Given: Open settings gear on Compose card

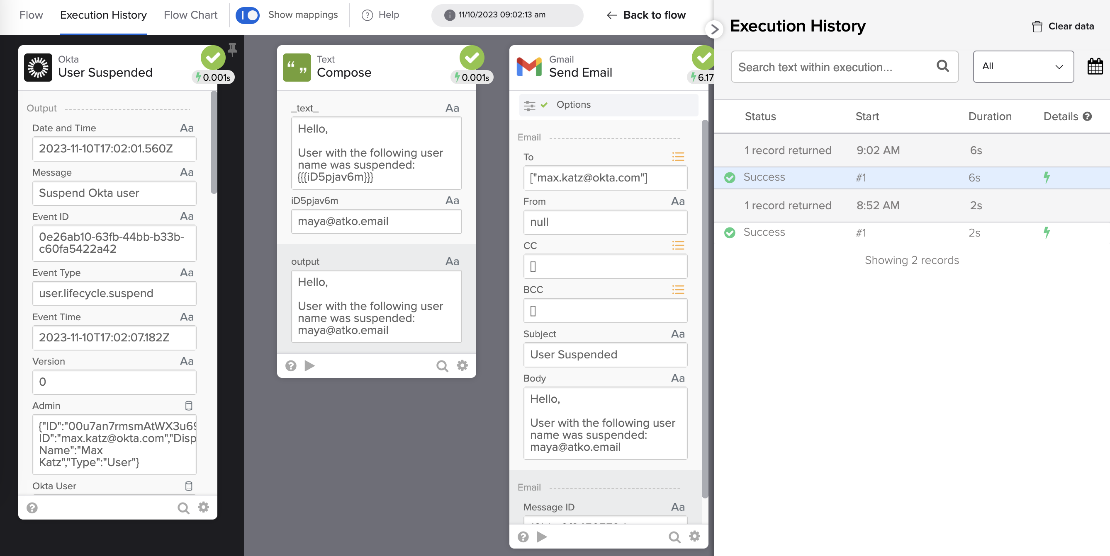Looking at the screenshot, I should point(462,366).
